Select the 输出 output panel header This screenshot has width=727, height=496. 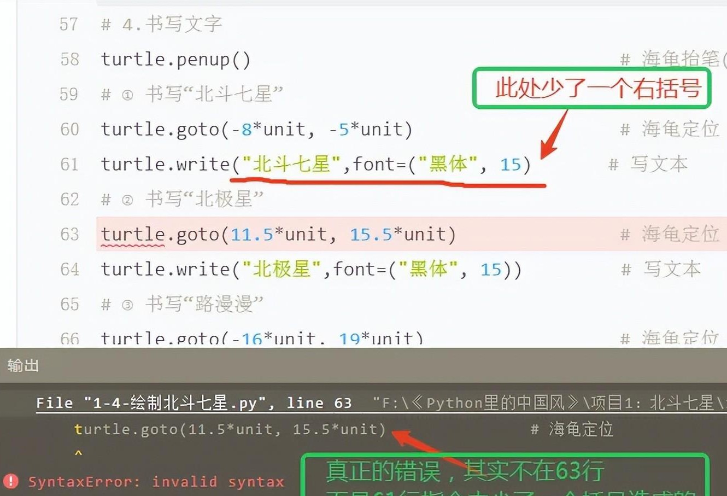[23, 365]
